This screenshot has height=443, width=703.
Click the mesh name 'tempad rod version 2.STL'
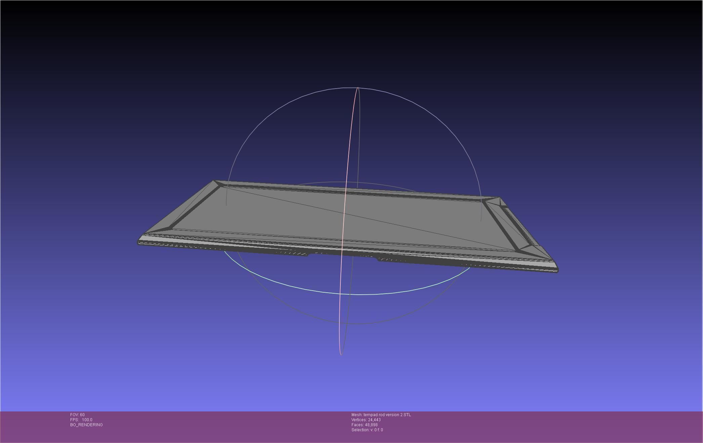point(387,415)
